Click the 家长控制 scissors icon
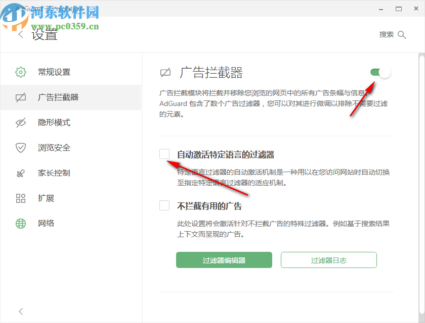The width and height of the screenshot is (425, 323). tap(20, 173)
